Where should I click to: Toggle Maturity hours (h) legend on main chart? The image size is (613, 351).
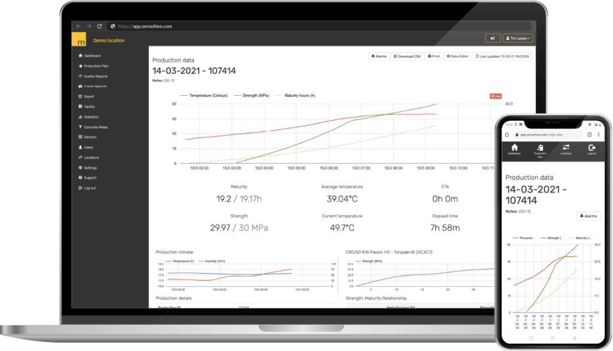click(295, 95)
